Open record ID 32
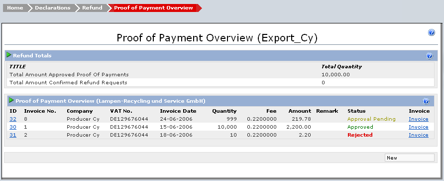 click(13, 119)
